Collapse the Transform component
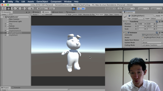The height and width of the screenshot is (91, 163). click(x=124, y=21)
